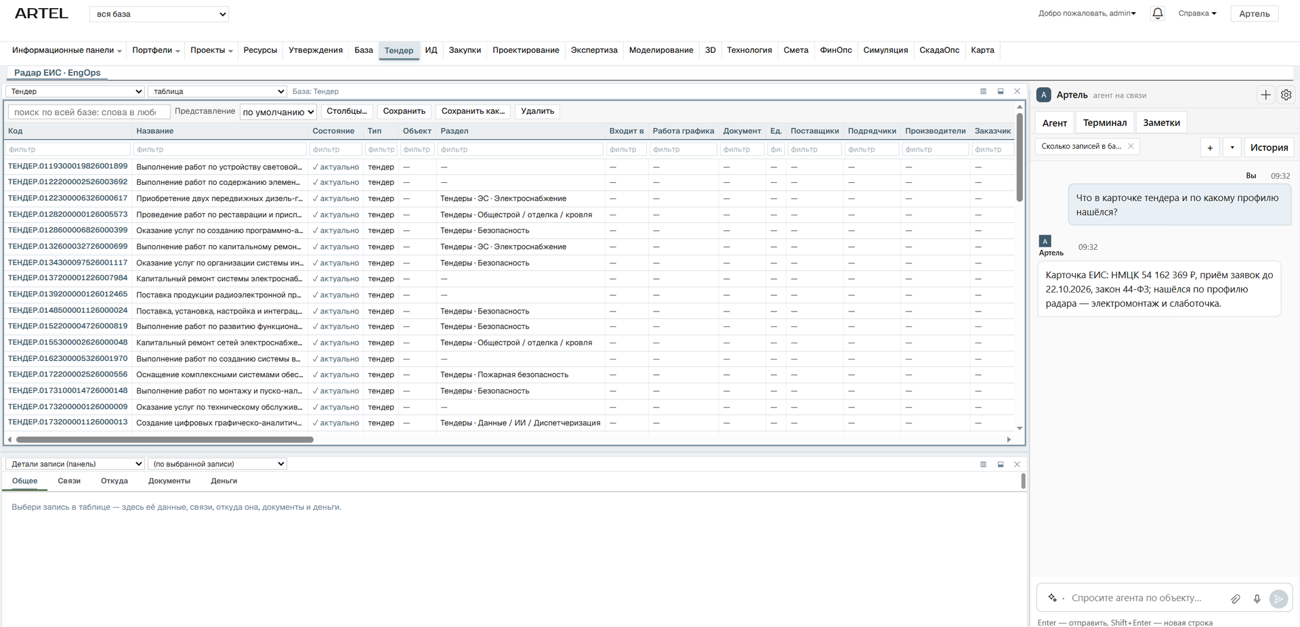Open the 'таблица' view type dropdown
The image size is (1300, 627).
point(217,91)
